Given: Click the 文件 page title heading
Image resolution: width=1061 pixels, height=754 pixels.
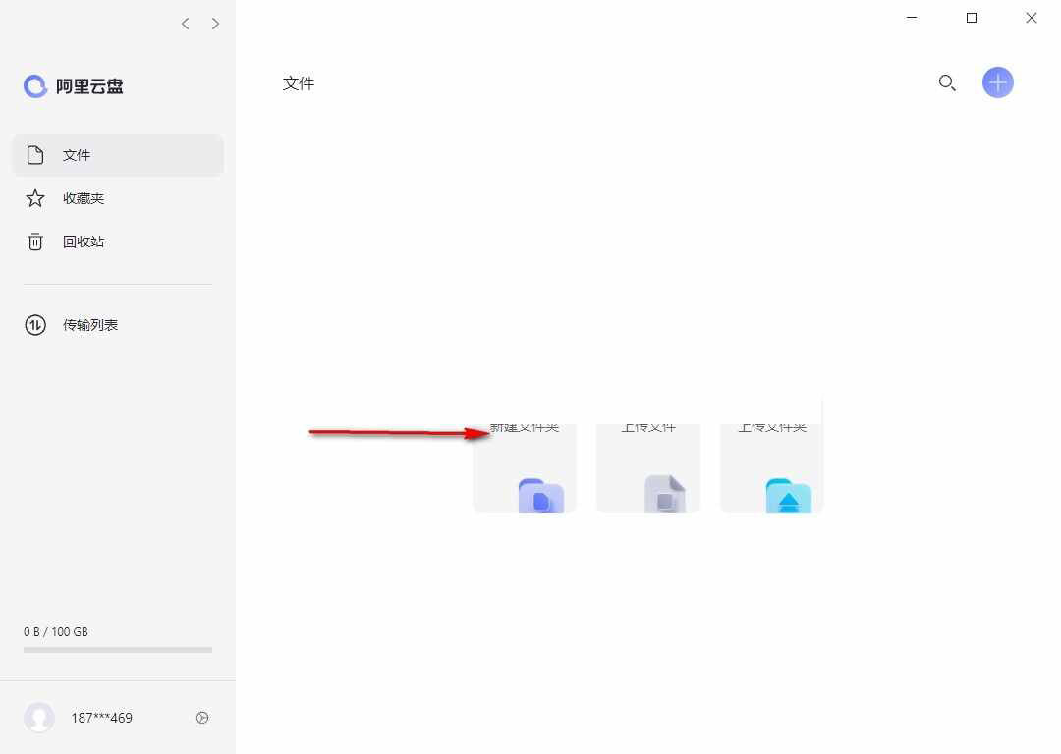Looking at the screenshot, I should [x=299, y=83].
